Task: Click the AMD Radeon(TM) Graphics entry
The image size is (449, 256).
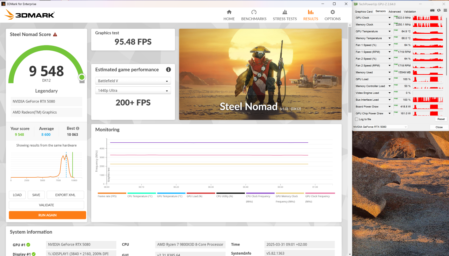Action: coord(46,112)
